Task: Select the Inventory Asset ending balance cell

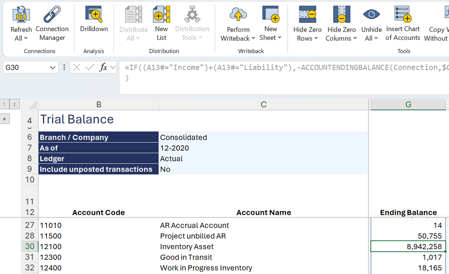Action: pos(408,246)
